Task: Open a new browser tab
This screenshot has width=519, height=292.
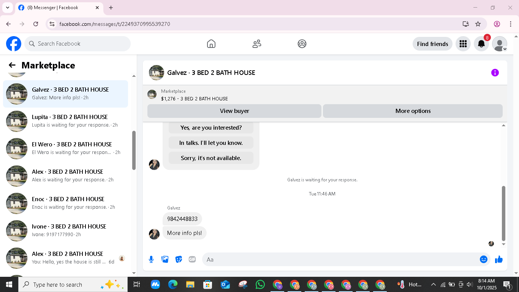Action: (111, 8)
